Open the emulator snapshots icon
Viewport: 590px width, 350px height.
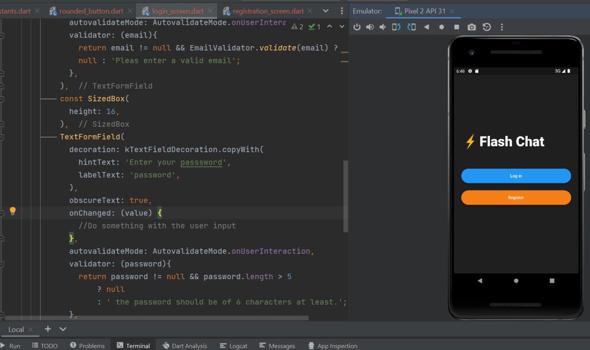tap(487, 27)
